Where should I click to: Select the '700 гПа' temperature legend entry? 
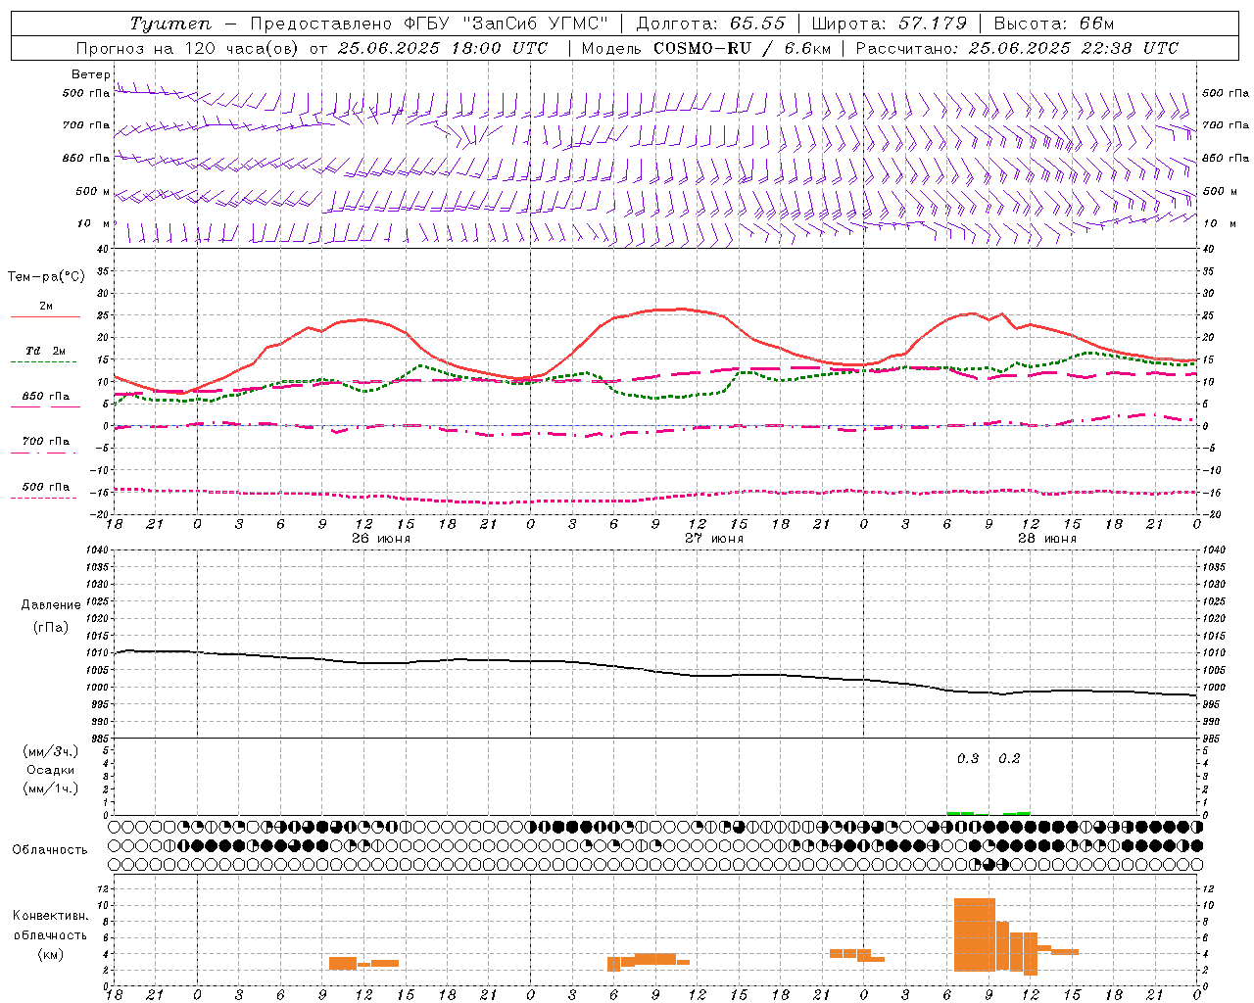coord(46,442)
